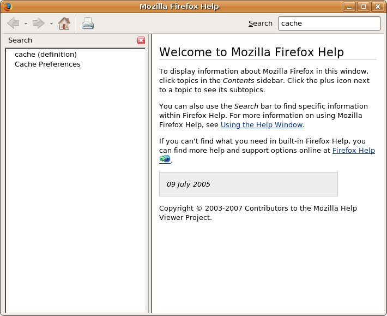Return to the Help home page
Image resolution: width=387 pixels, height=316 pixels.
64,23
